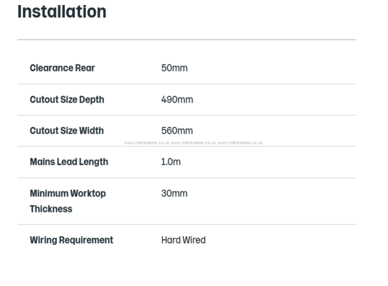
Task: Click the word Thickness
Action: point(51,209)
